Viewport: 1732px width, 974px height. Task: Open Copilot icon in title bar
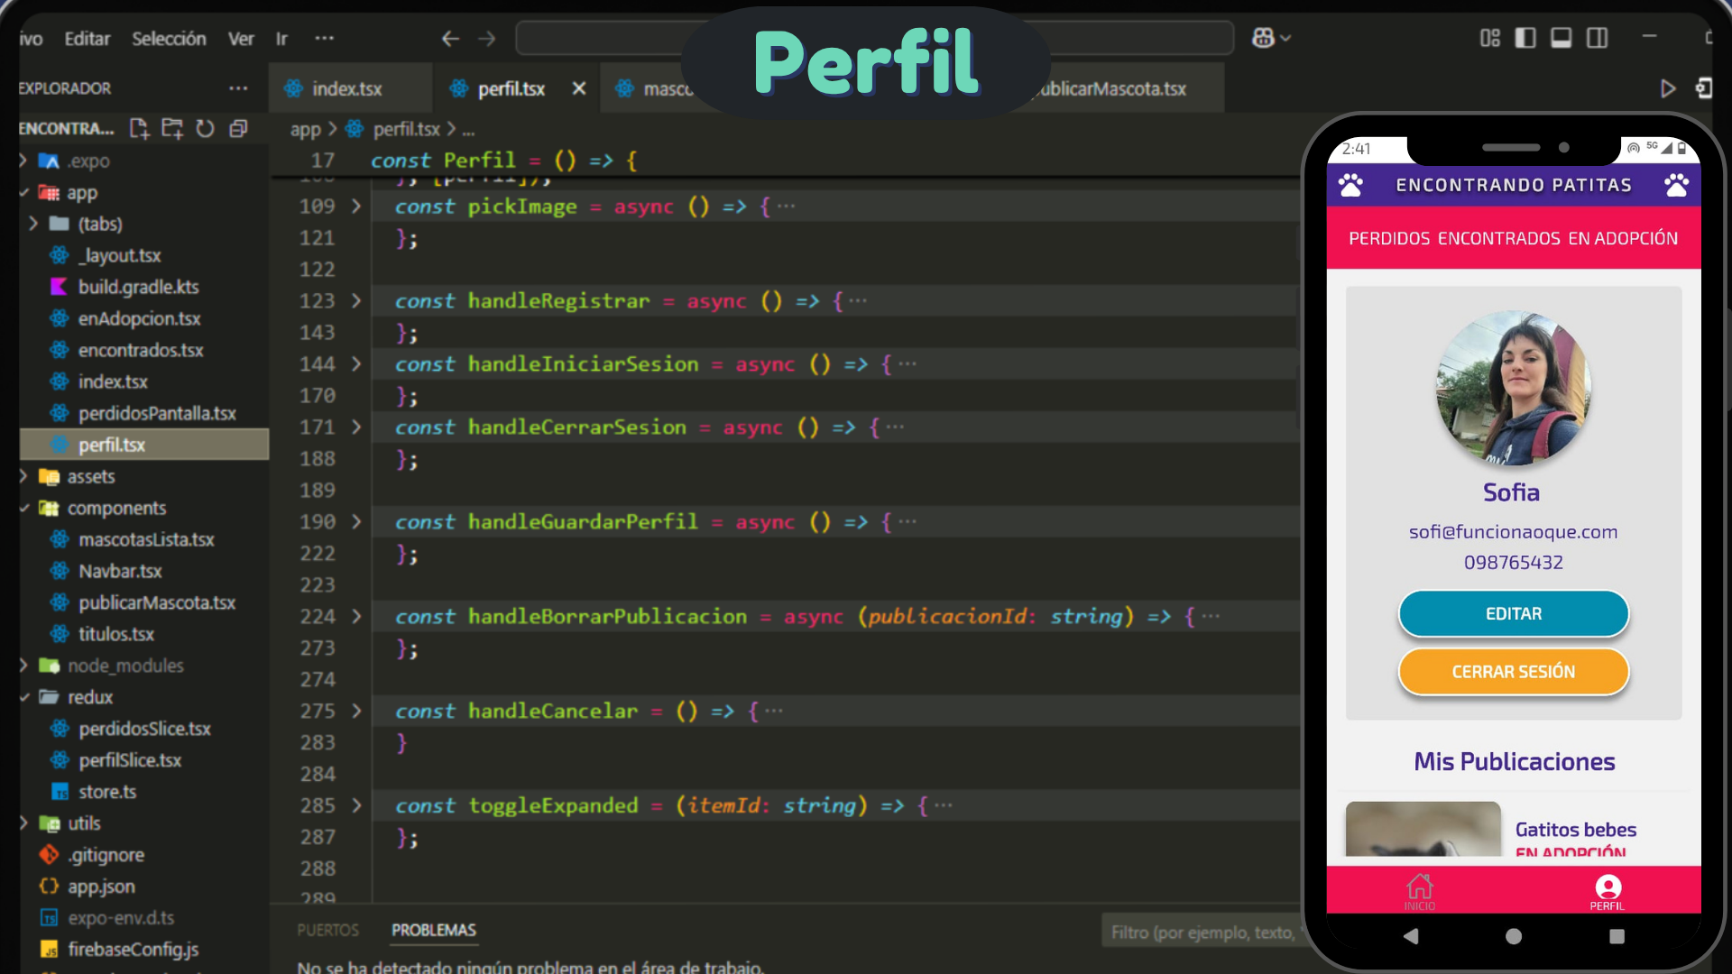click(1263, 38)
